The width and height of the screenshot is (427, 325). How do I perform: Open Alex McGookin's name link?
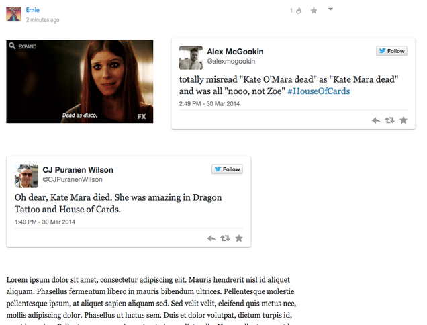(235, 52)
